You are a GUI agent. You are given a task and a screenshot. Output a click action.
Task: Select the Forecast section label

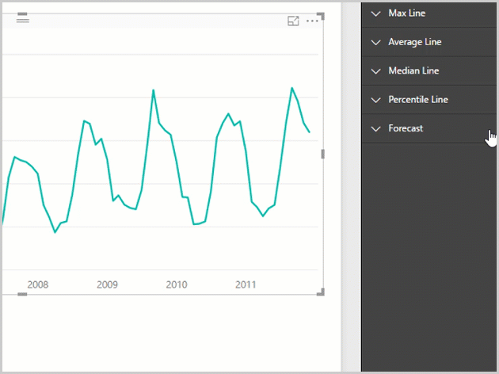tap(406, 128)
